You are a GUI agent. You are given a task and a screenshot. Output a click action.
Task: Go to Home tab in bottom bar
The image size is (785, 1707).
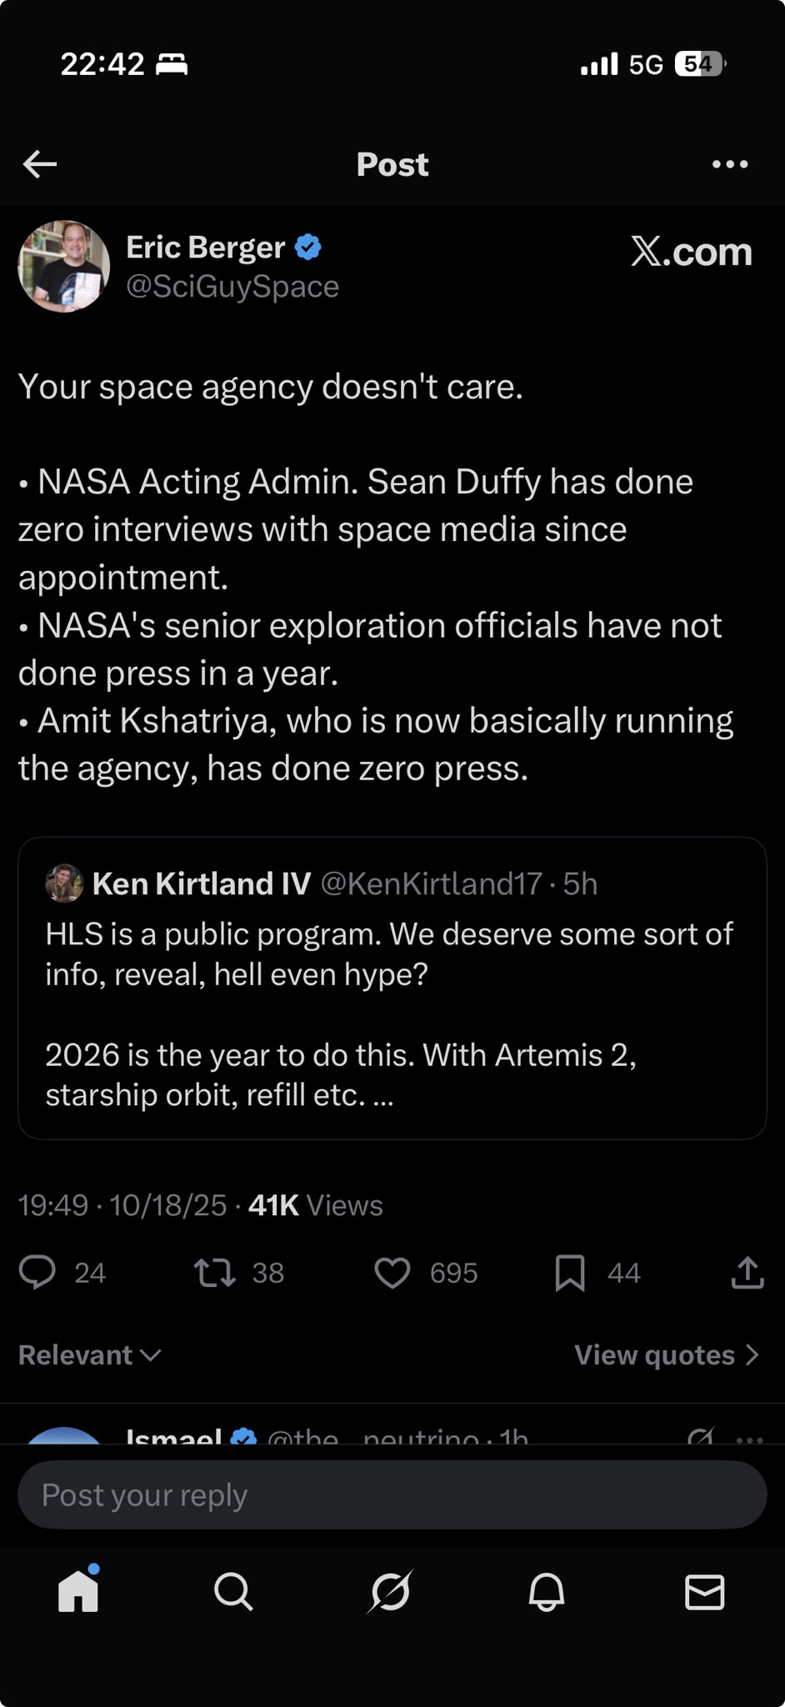(x=78, y=1593)
